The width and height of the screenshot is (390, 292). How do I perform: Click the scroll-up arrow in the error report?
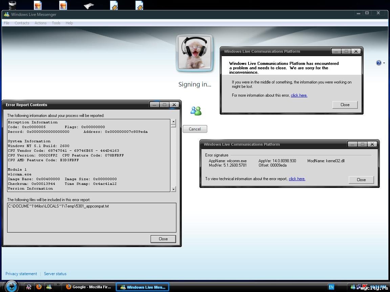[x=173, y=122]
